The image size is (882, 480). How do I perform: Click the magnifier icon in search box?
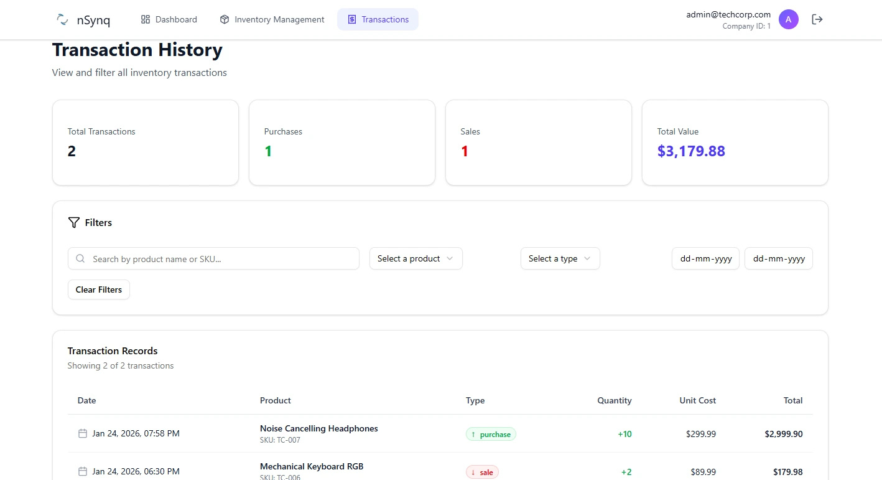tap(80, 259)
